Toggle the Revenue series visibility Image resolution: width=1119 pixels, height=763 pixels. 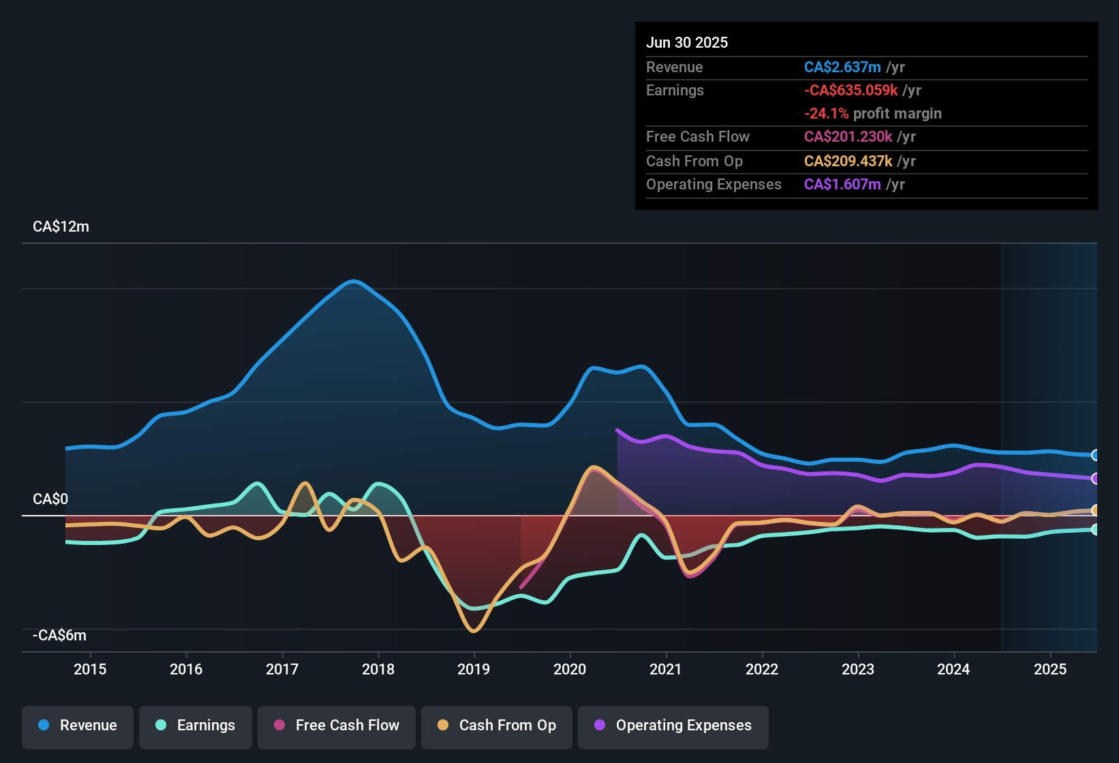coord(77,726)
